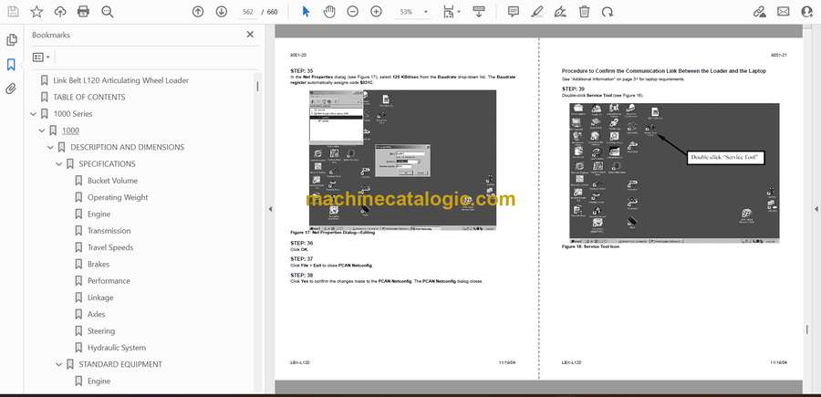Image resolution: width=821 pixels, height=397 pixels.
Task: Open the Engine bookmark under STANDARD EQUIPMENT
Action: (x=99, y=381)
